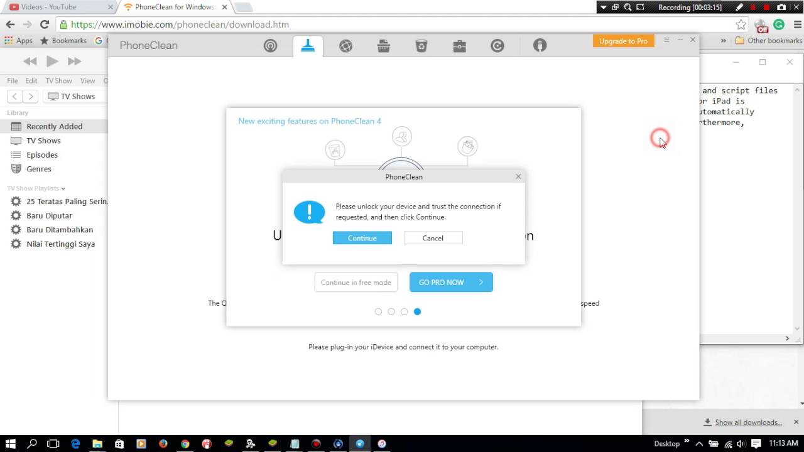Open Windows Start menu
Screen dimensions: 804x452
(x=10, y=444)
